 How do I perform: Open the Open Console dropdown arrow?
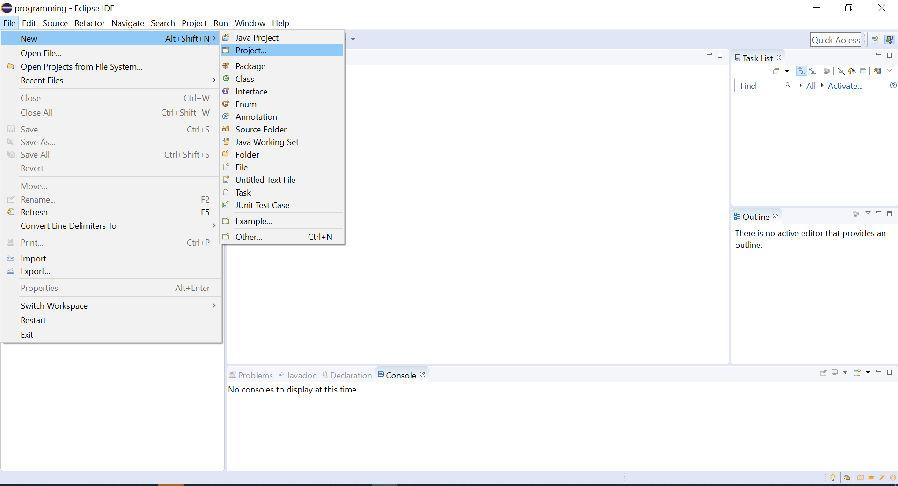click(868, 372)
